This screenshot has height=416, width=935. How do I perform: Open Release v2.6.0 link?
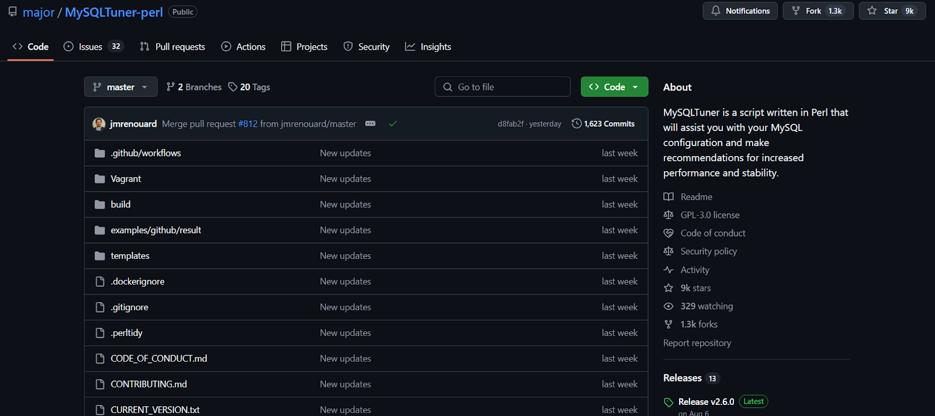tap(706, 402)
